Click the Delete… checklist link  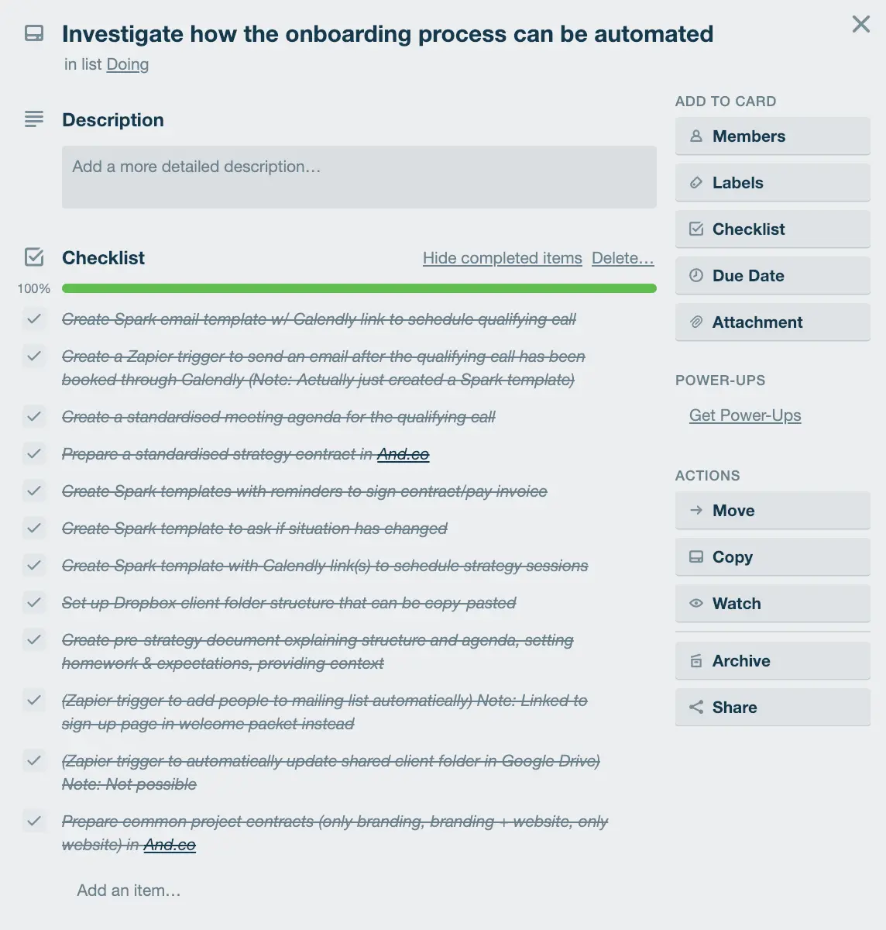(x=623, y=258)
